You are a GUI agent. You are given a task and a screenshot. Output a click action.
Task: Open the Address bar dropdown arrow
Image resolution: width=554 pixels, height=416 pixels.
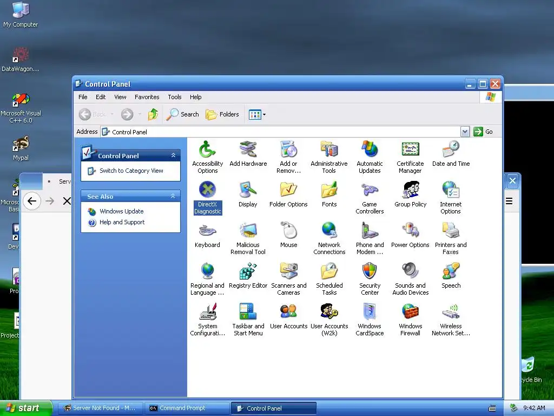pyautogui.click(x=465, y=132)
